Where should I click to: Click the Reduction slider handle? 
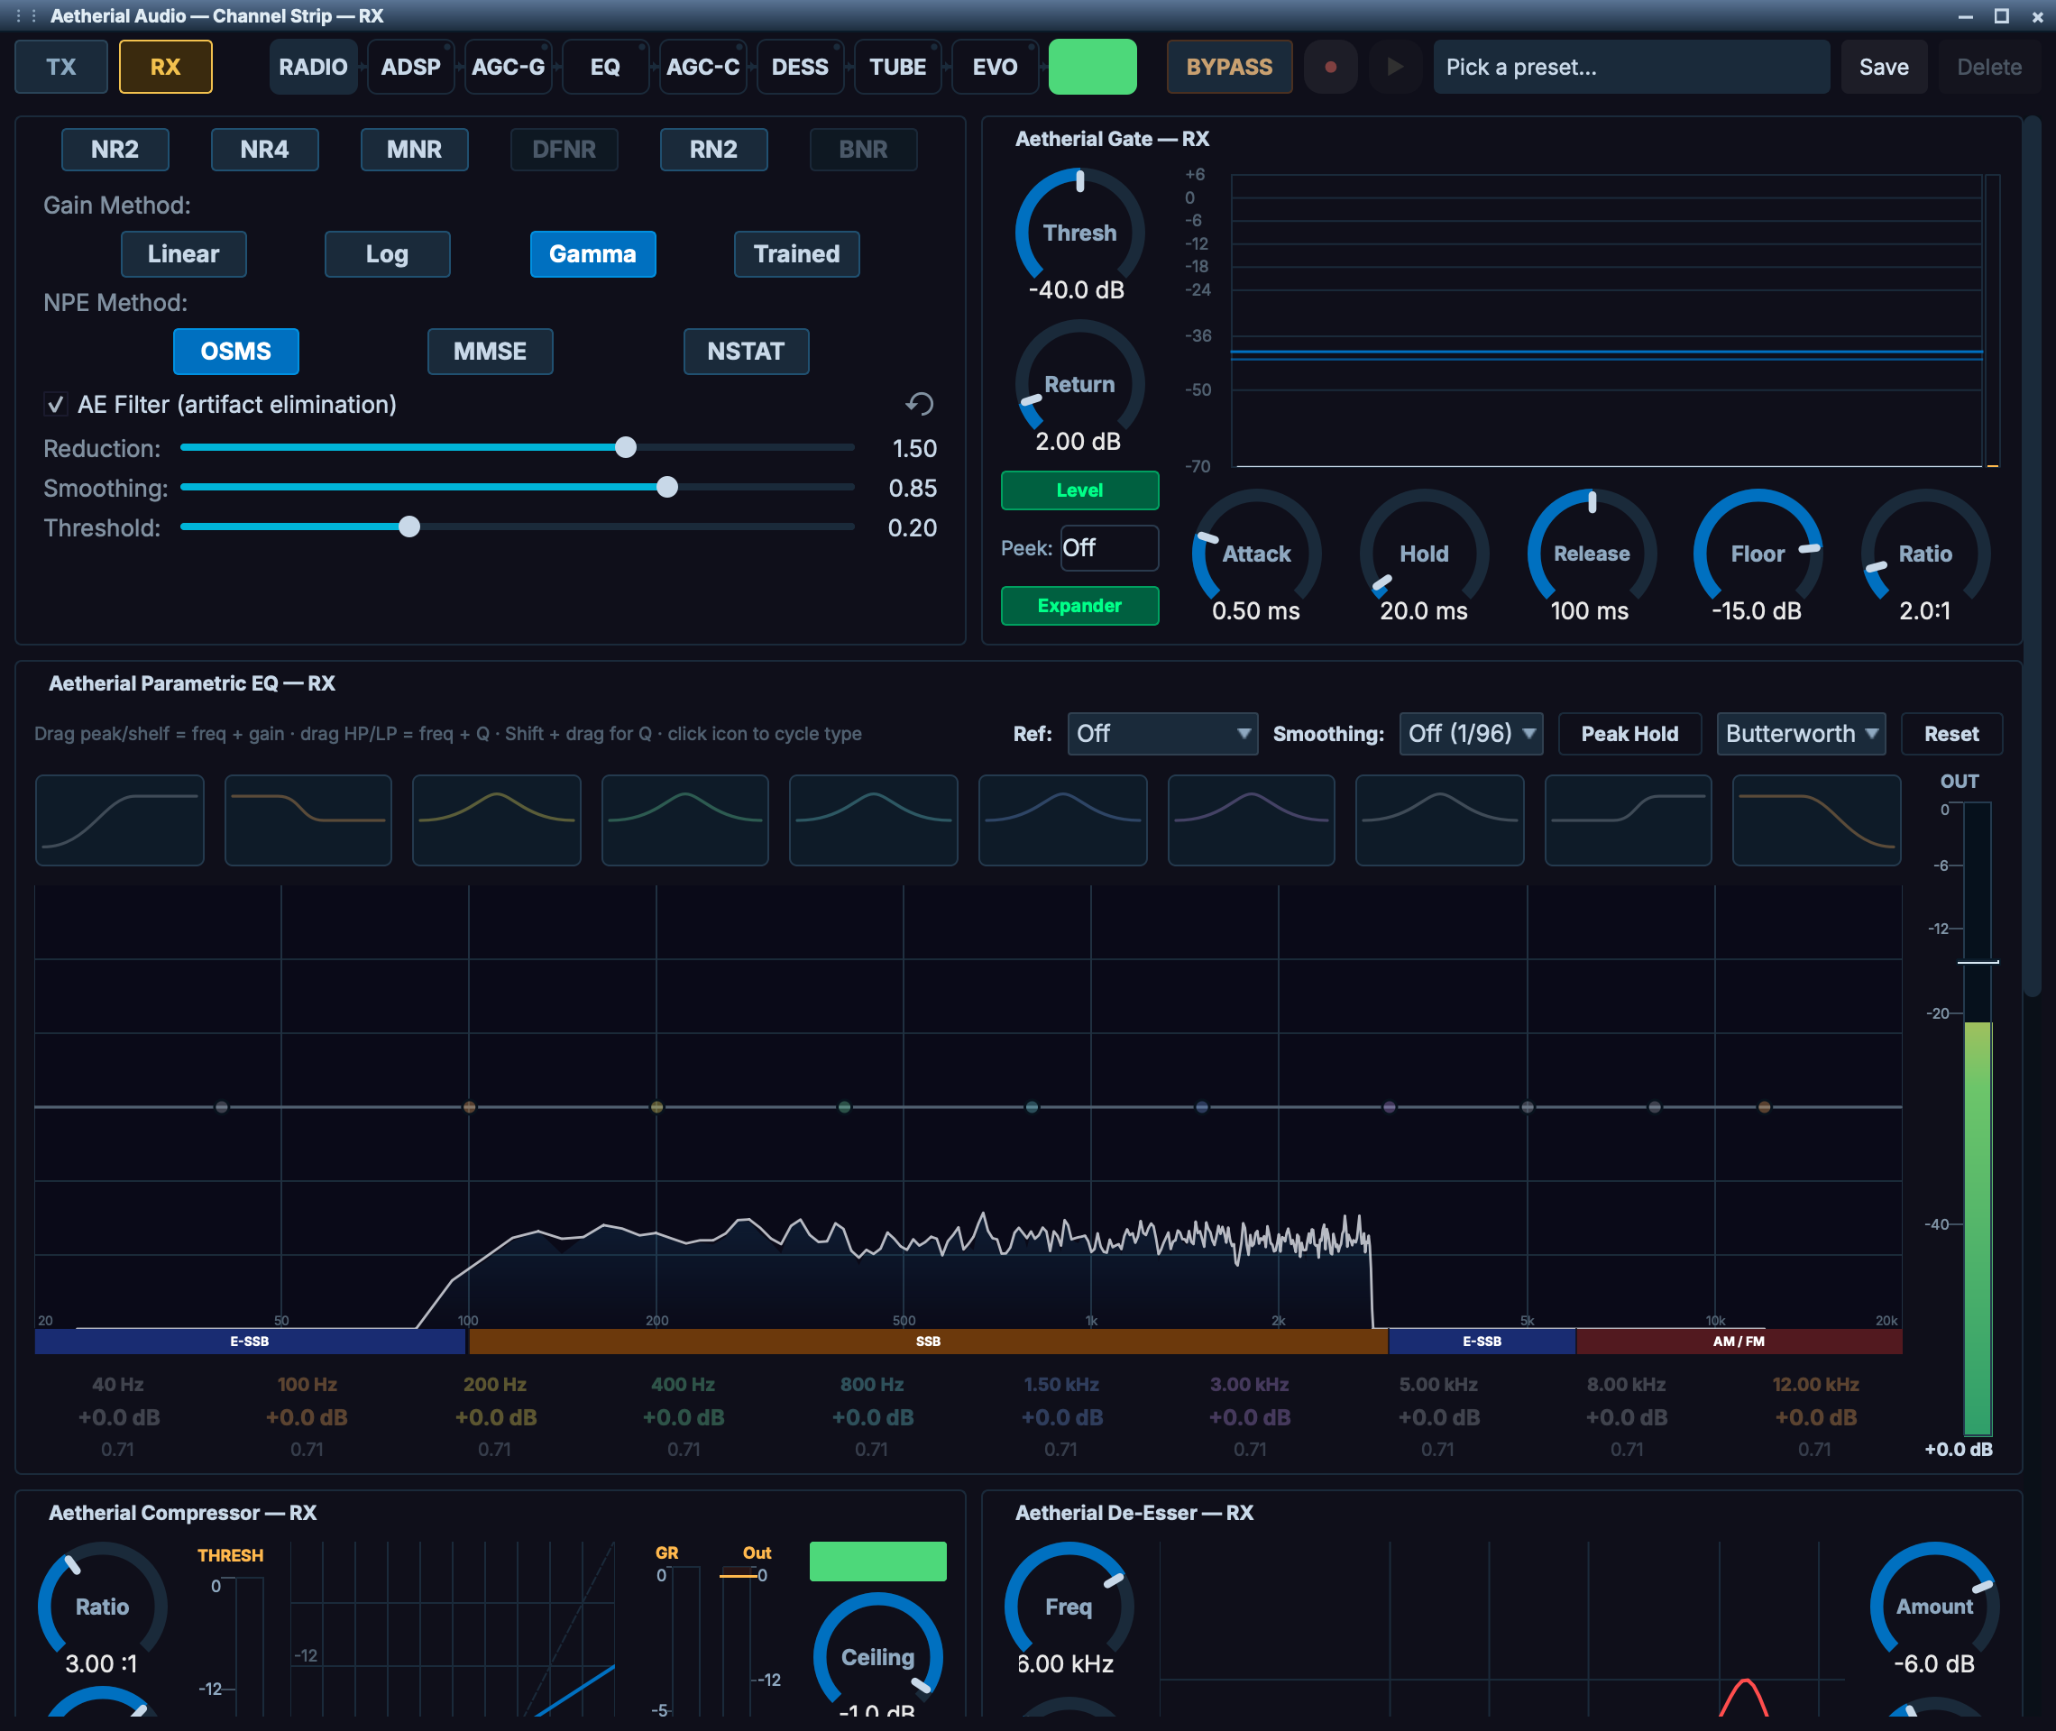coord(625,447)
